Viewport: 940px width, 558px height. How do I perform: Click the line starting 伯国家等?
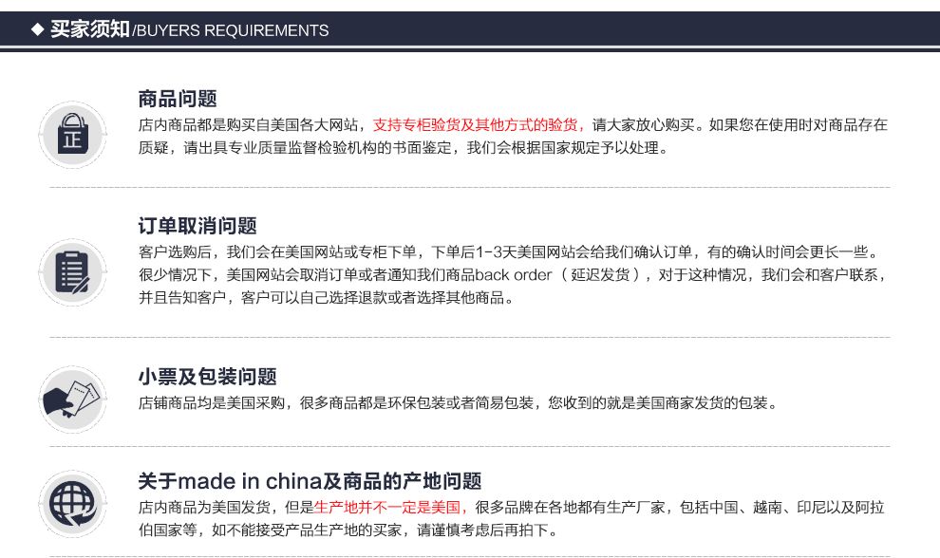coord(348,530)
